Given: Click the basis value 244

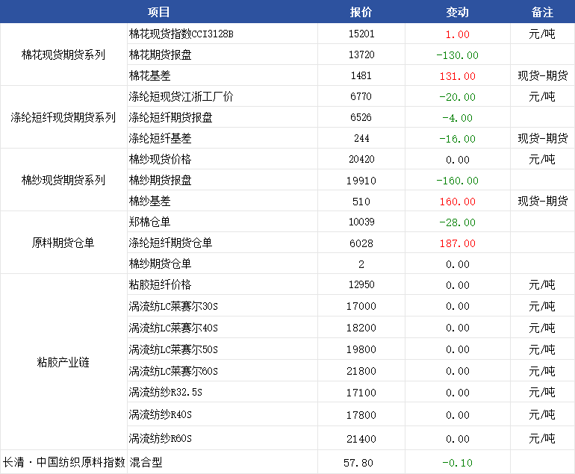Looking at the screenshot, I should (x=361, y=139).
